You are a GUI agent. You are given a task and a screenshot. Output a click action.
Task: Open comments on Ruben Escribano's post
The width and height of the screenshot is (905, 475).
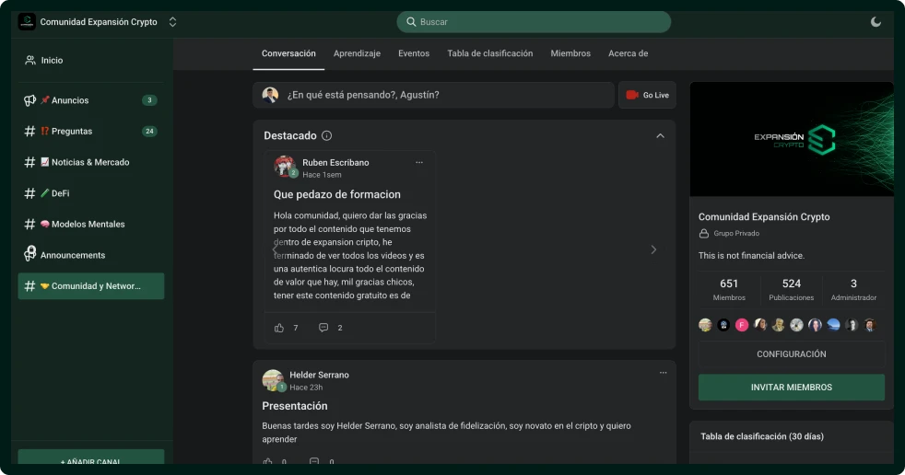pos(323,328)
